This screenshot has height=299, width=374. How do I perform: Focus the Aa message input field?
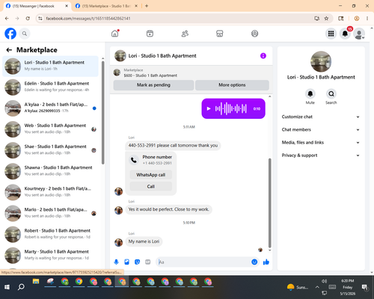[203, 262]
